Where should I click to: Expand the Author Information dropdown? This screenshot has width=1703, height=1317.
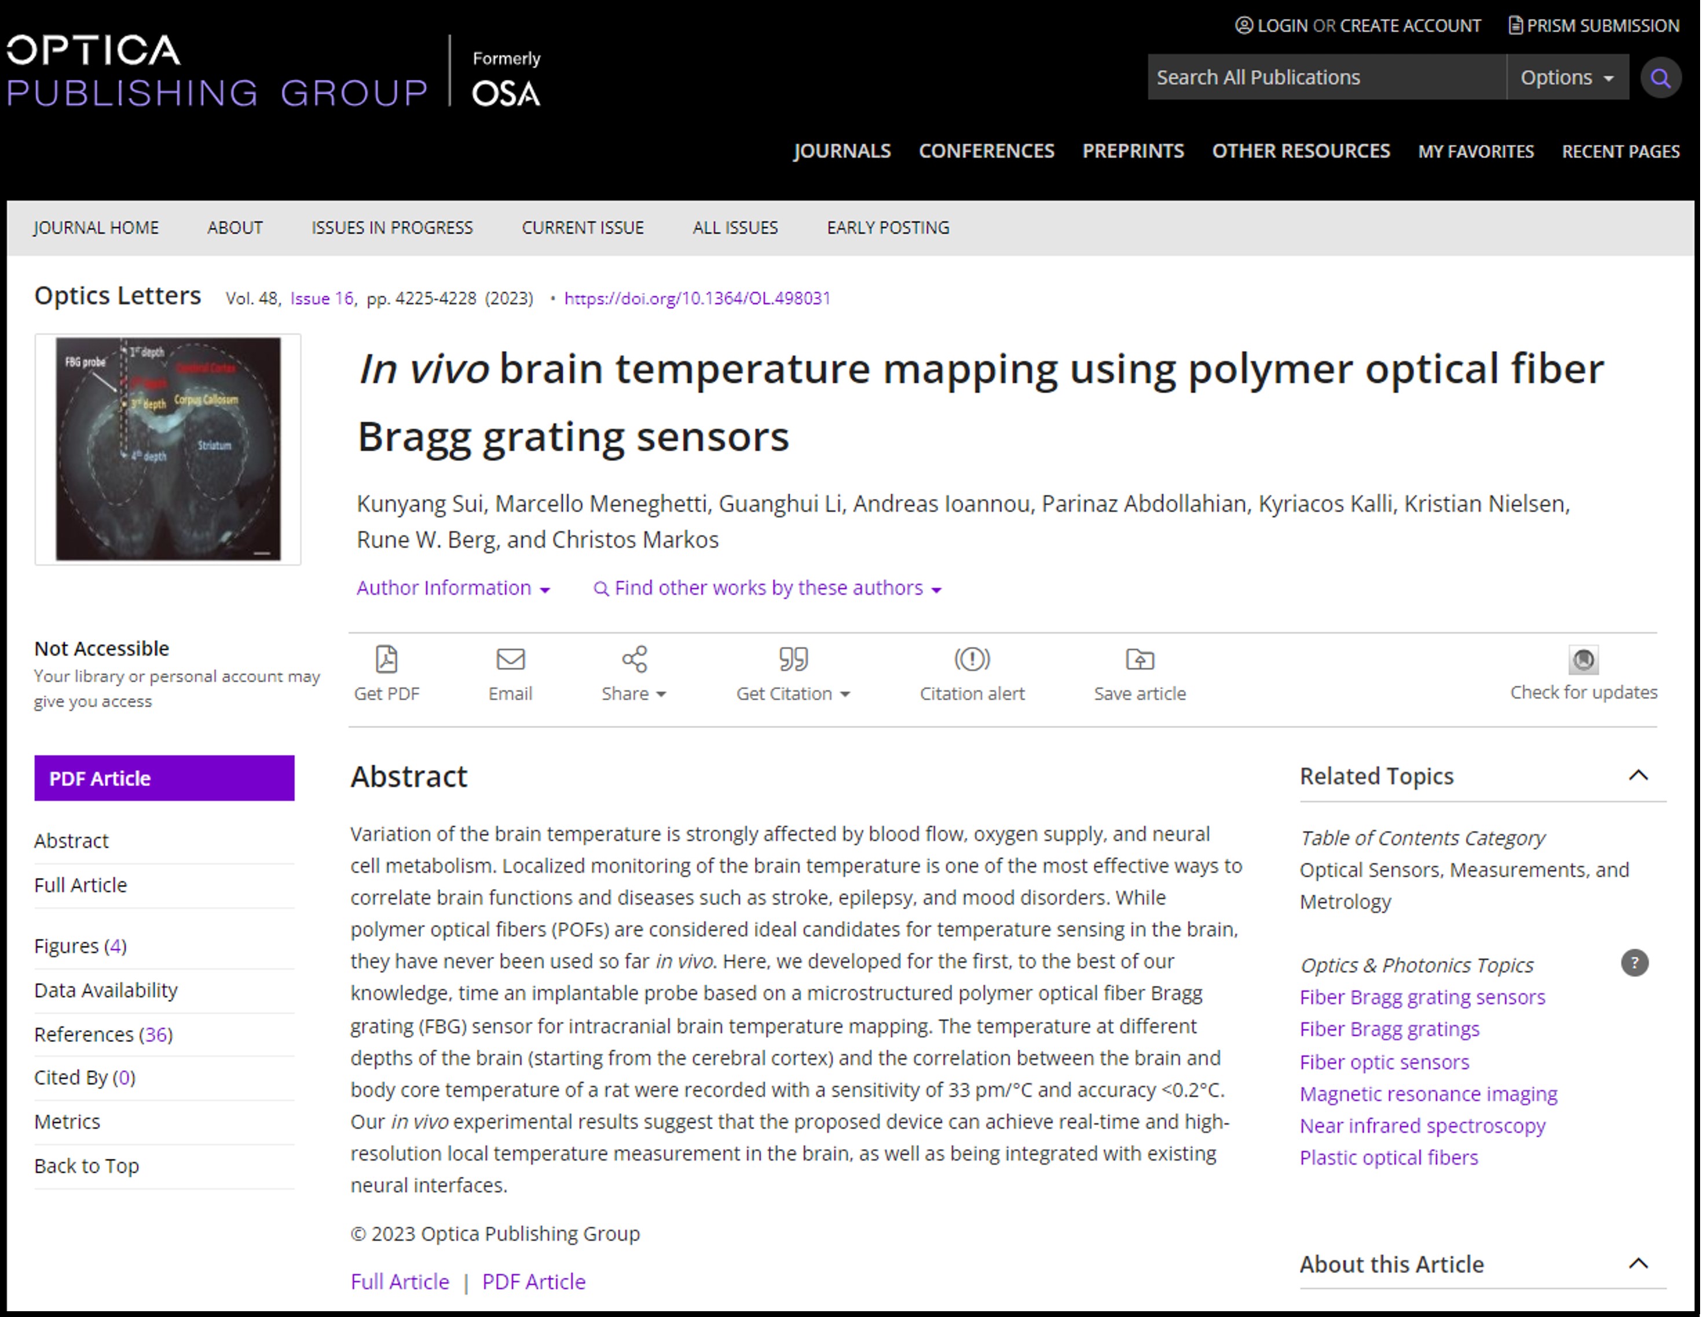[x=453, y=588]
